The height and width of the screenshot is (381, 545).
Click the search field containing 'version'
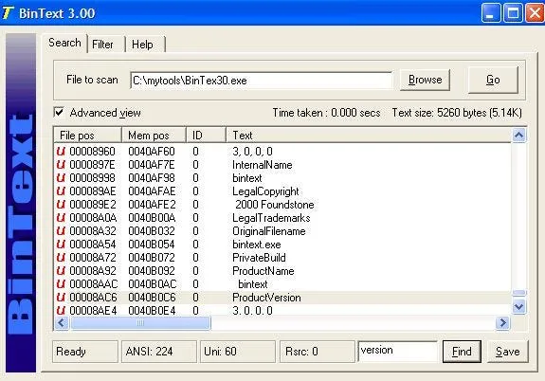[x=398, y=351]
